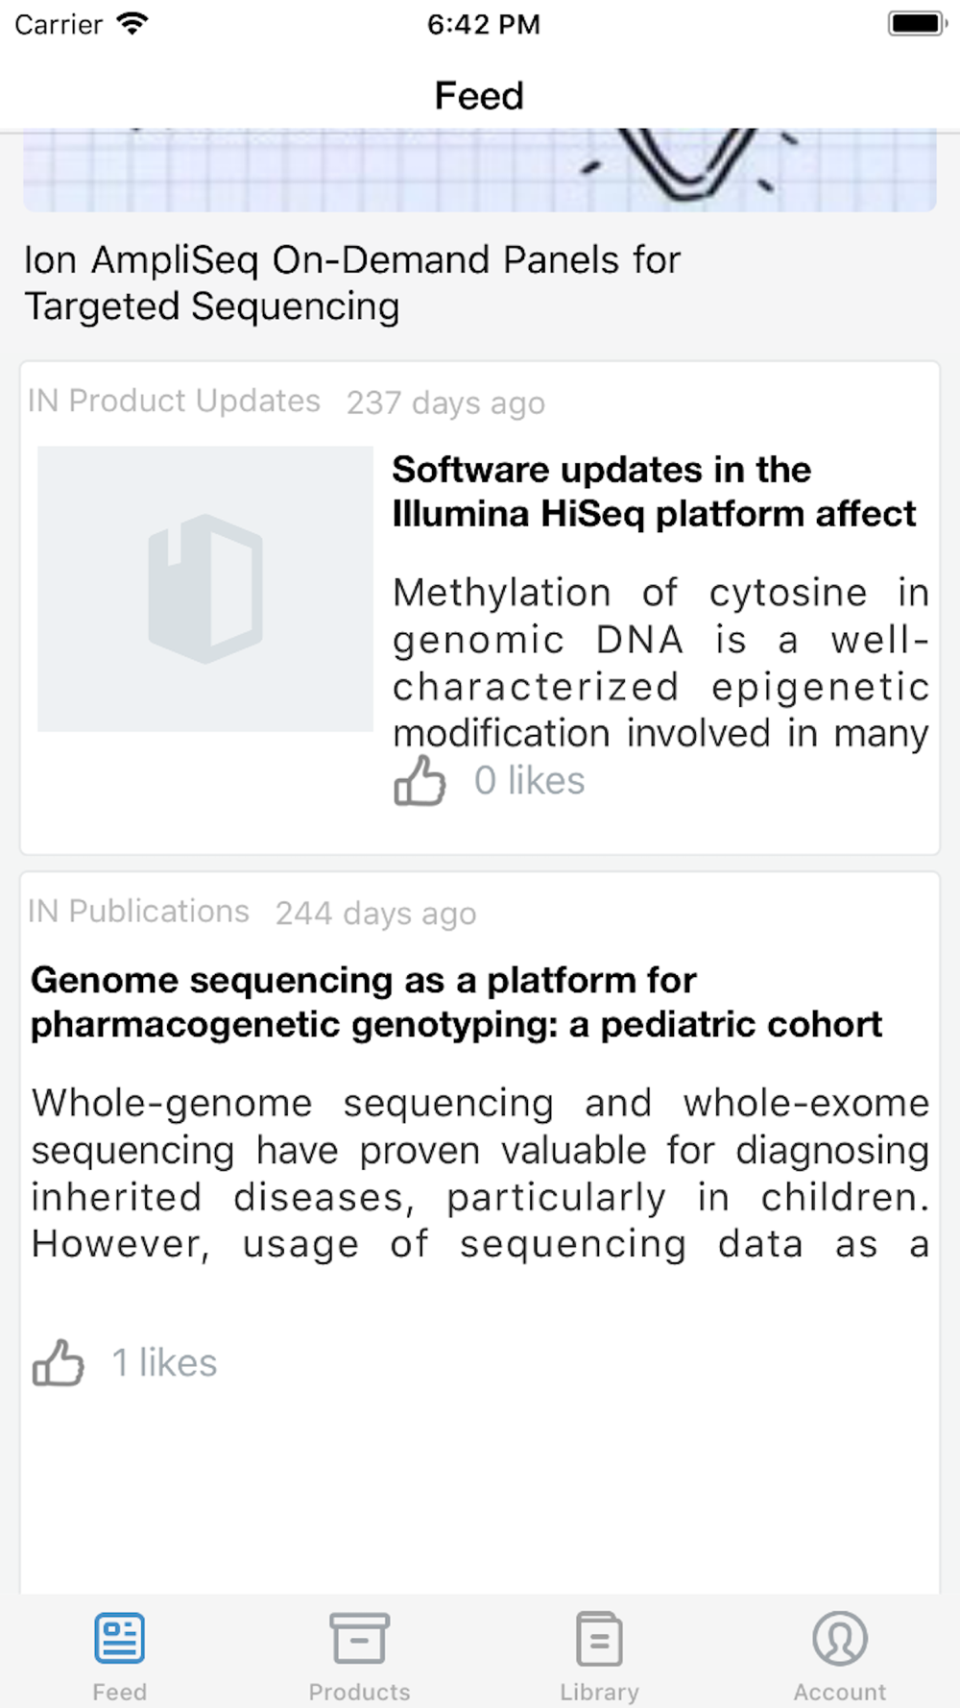Open the Feed tab icon
960x1708 pixels.
coord(120,1638)
